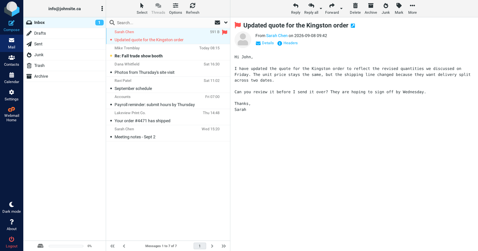The image size is (478, 251).
Task: Open the Mark tag menu
Action: [x=399, y=9]
